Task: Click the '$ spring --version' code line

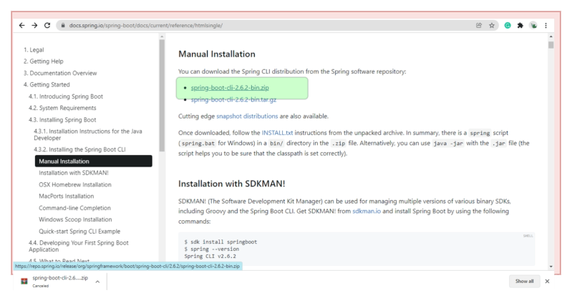Action: point(212,249)
